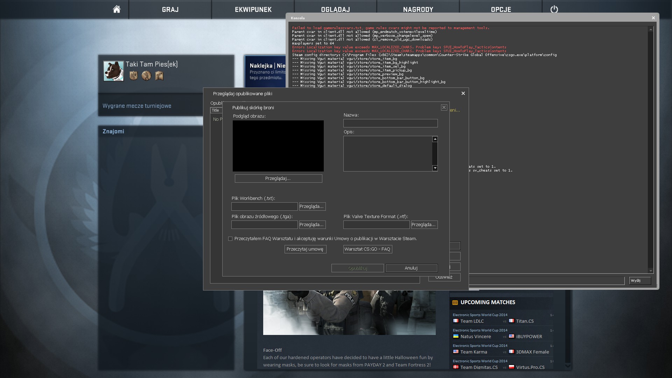Click the flag next to 3DMAX Female
Viewport: 672px width, 378px height.
(511, 351)
